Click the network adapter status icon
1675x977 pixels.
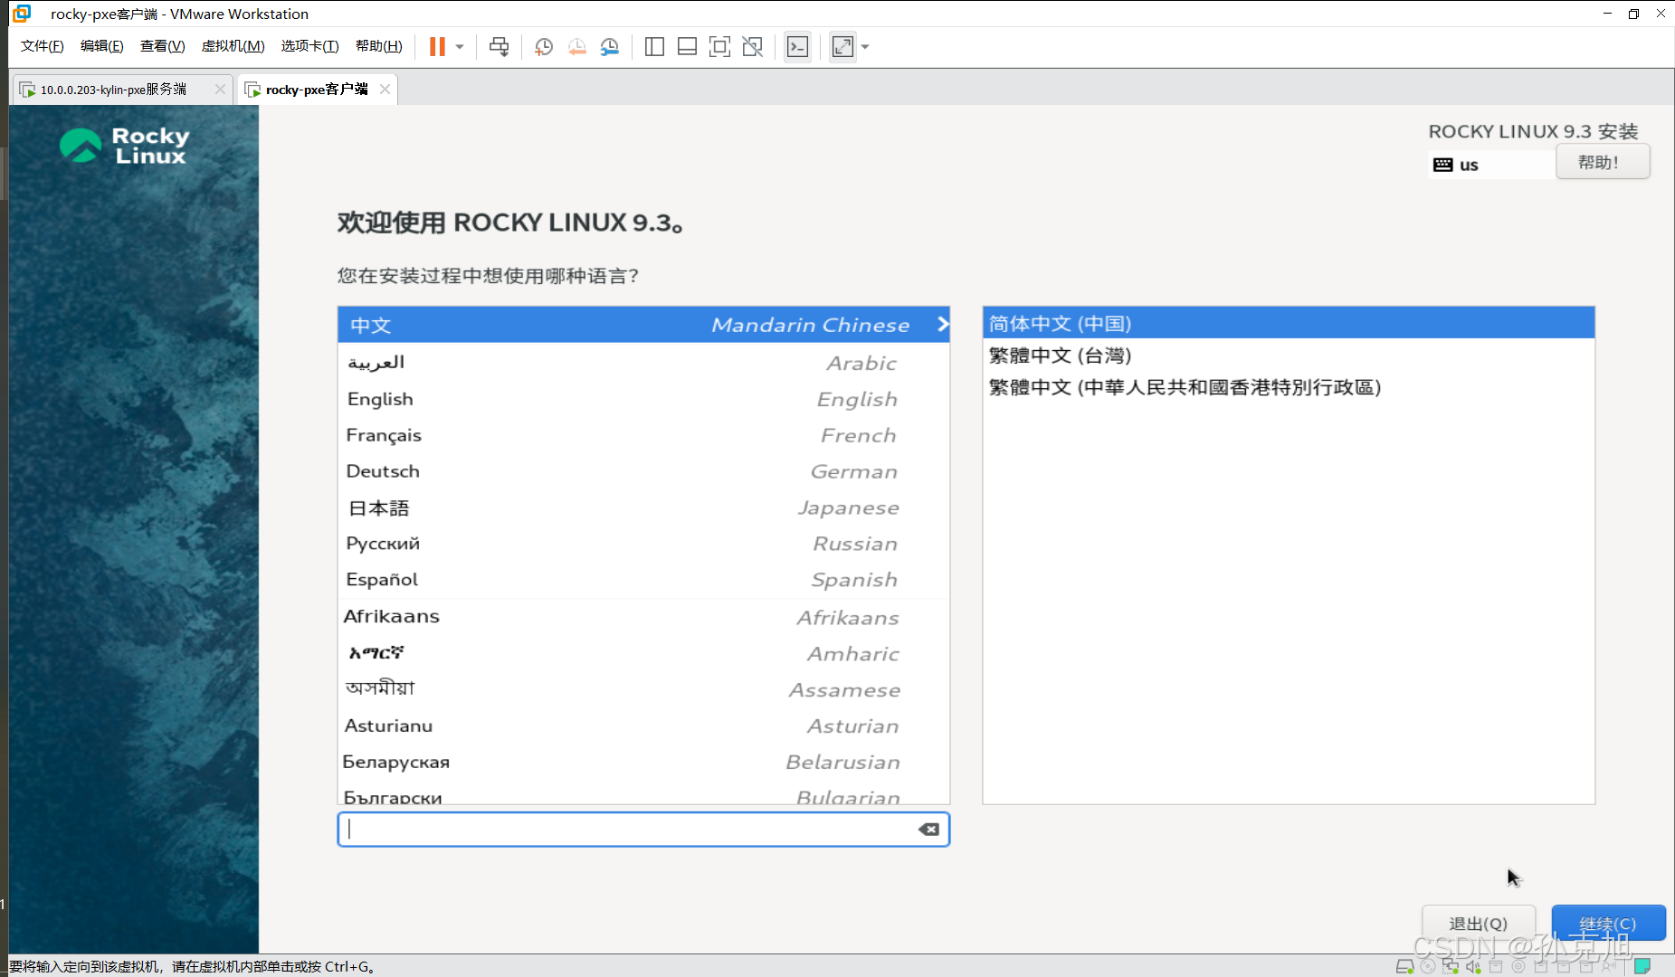pyautogui.click(x=1451, y=966)
